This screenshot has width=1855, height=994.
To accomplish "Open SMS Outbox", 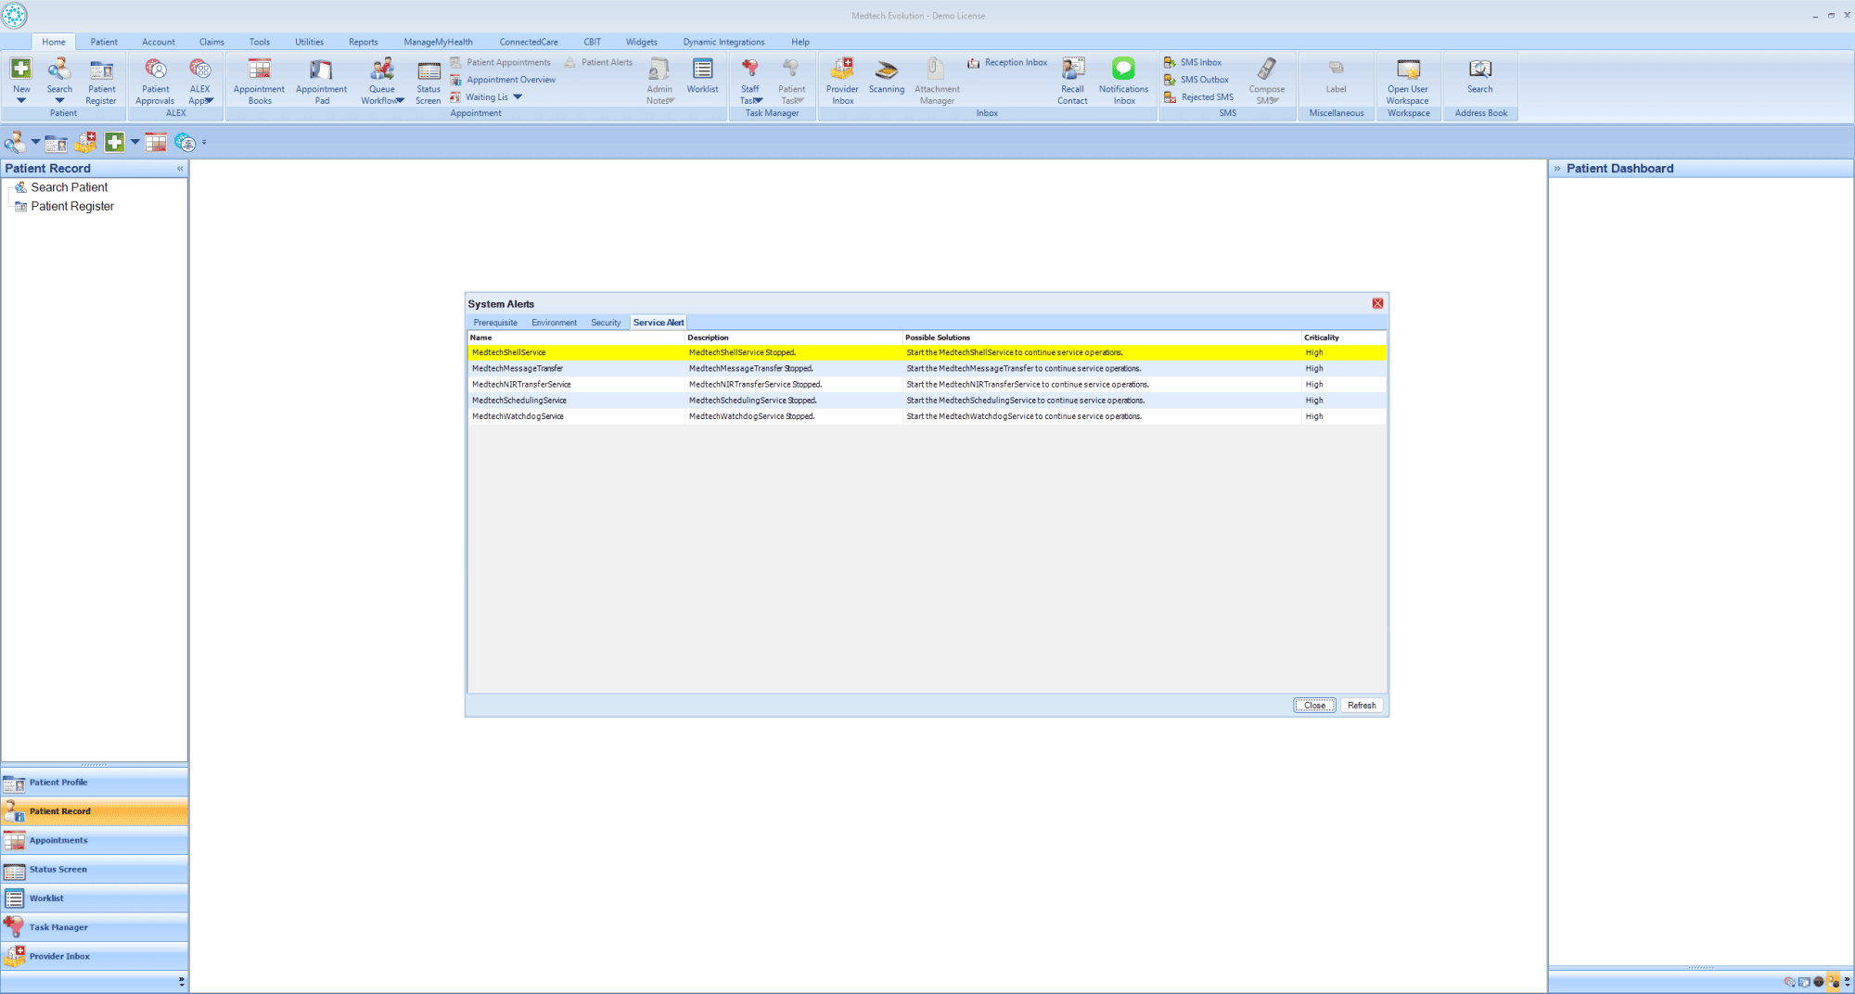I will click(x=1197, y=80).
